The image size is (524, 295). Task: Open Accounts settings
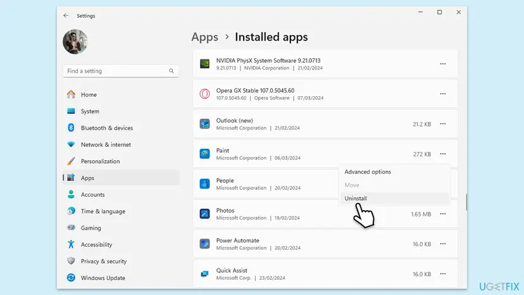121,194
